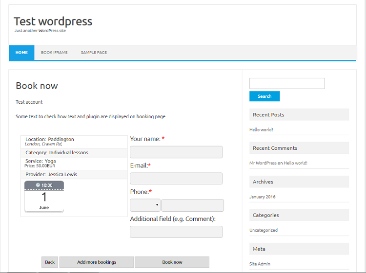Viewport: 366px width, 273px height.
Task: Click into the E-mail field
Action: coord(176,179)
